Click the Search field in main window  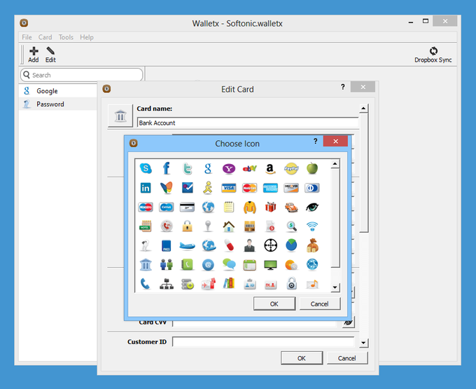(x=82, y=75)
